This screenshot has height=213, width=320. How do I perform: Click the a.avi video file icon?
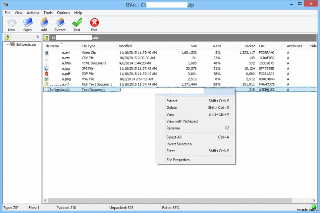[46, 52]
